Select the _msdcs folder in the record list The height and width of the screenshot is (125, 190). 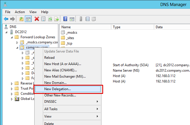click(x=71, y=33)
